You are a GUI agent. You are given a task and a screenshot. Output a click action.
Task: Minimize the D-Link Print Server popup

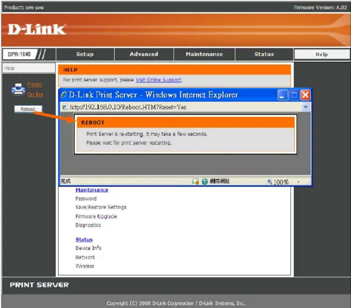click(x=283, y=95)
